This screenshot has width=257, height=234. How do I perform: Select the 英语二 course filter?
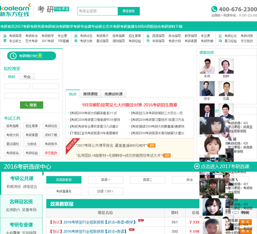tap(148, 180)
